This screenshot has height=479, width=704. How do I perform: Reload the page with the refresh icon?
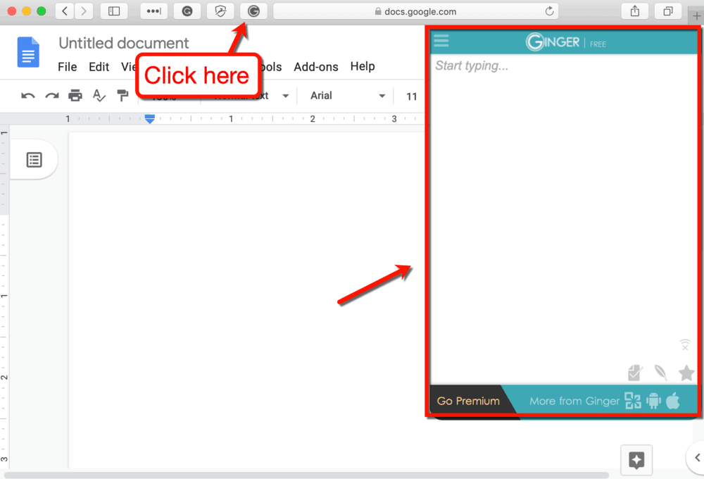point(549,11)
